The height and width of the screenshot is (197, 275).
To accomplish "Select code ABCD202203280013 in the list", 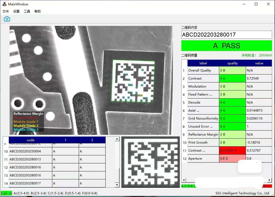I will pyautogui.click(x=30, y=159).
